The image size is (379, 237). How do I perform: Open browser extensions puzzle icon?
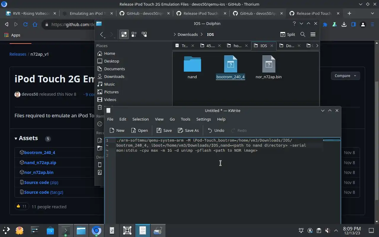coord(325,25)
